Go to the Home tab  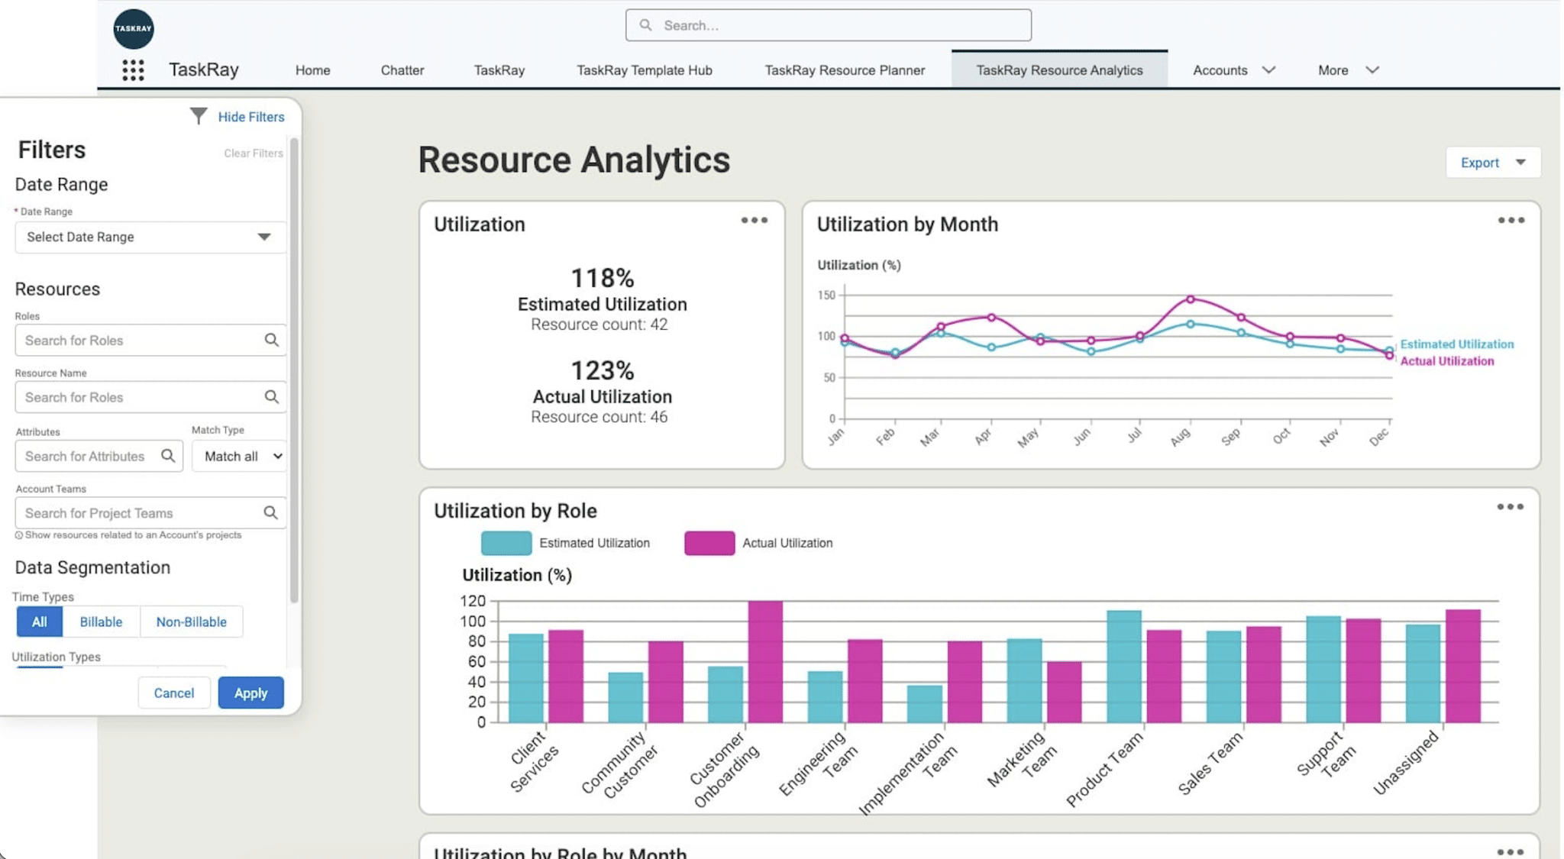313,70
